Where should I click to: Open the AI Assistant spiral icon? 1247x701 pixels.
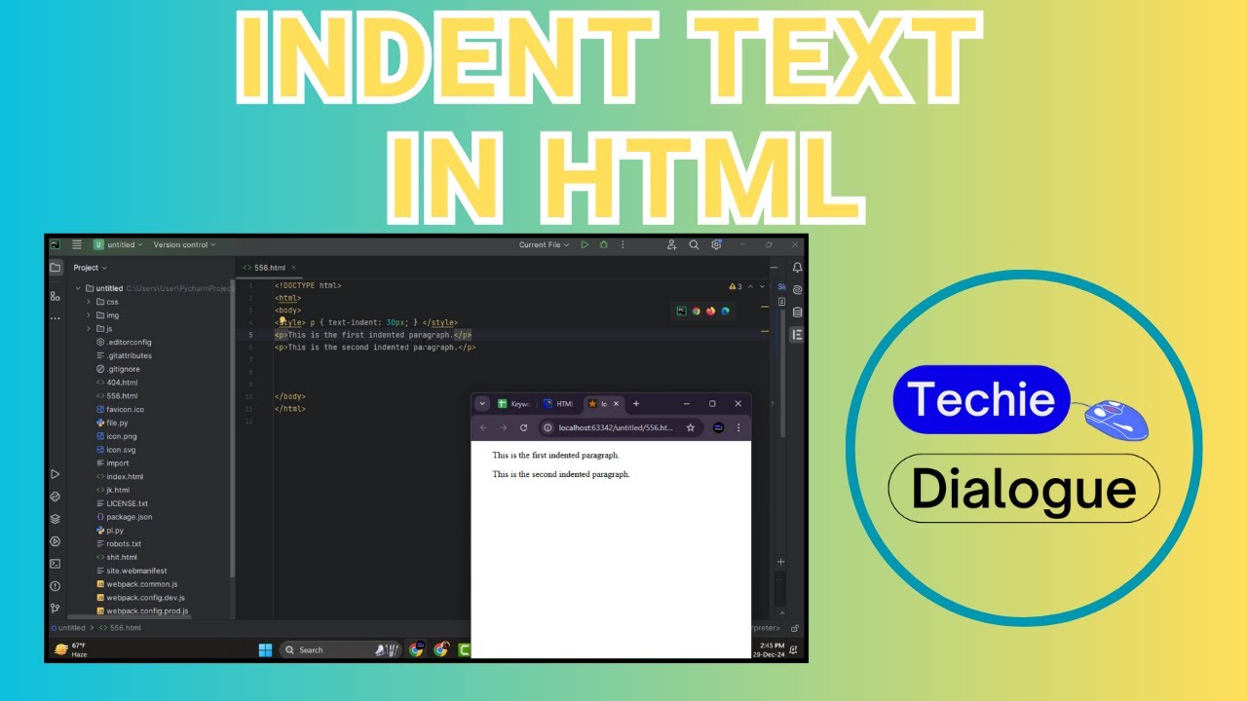click(x=797, y=290)
